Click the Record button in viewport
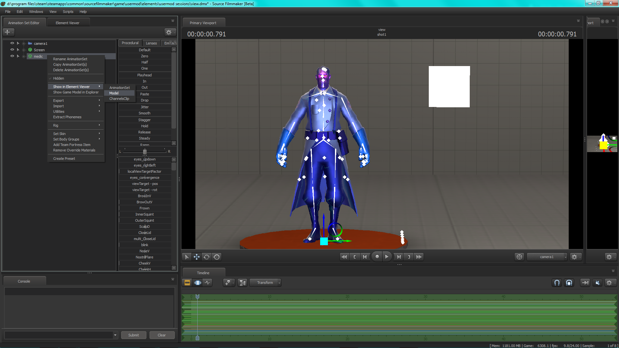Image resolution: width=619 pixels, height=348 pixels. click(377, 257)
